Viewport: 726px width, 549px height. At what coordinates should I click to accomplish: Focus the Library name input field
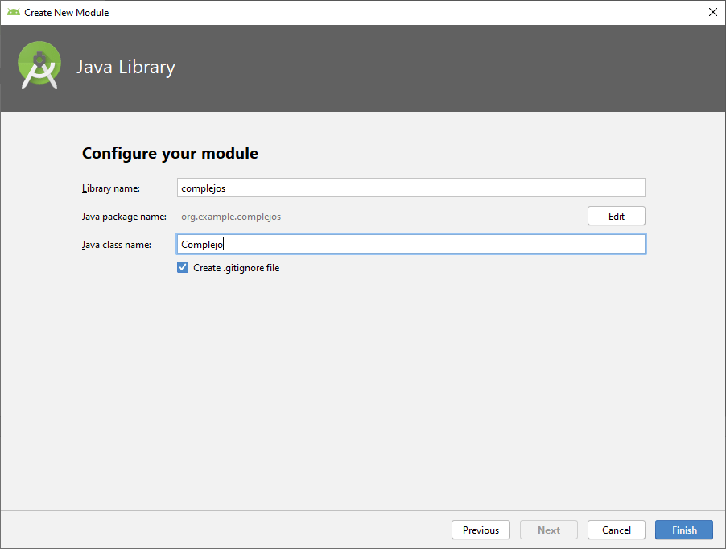[x=410, y=188]
